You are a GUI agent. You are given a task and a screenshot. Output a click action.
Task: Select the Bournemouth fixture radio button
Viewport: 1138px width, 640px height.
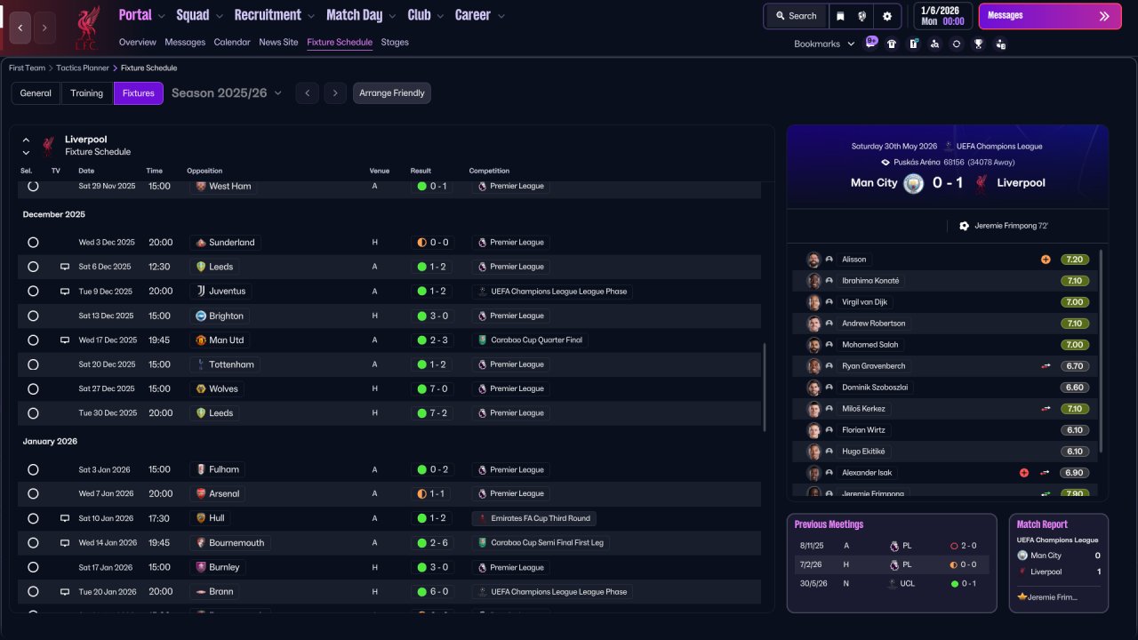pyautogui.click(x=33, y=543)
